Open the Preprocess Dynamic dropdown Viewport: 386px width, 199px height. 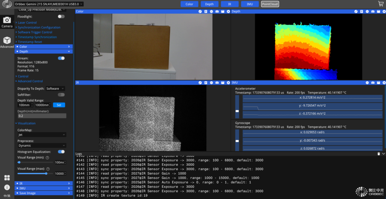pos(42,146)
